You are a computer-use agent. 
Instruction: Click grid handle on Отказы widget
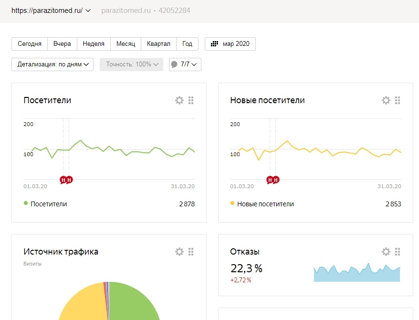(398, 252)
